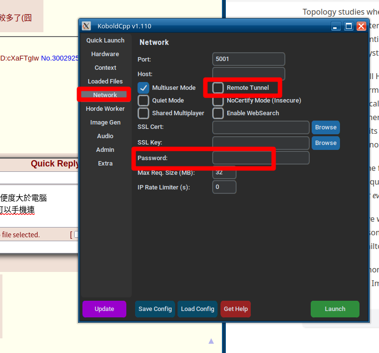
Task: Open the Quick Launch tab
Action: (x=105, y=41)
